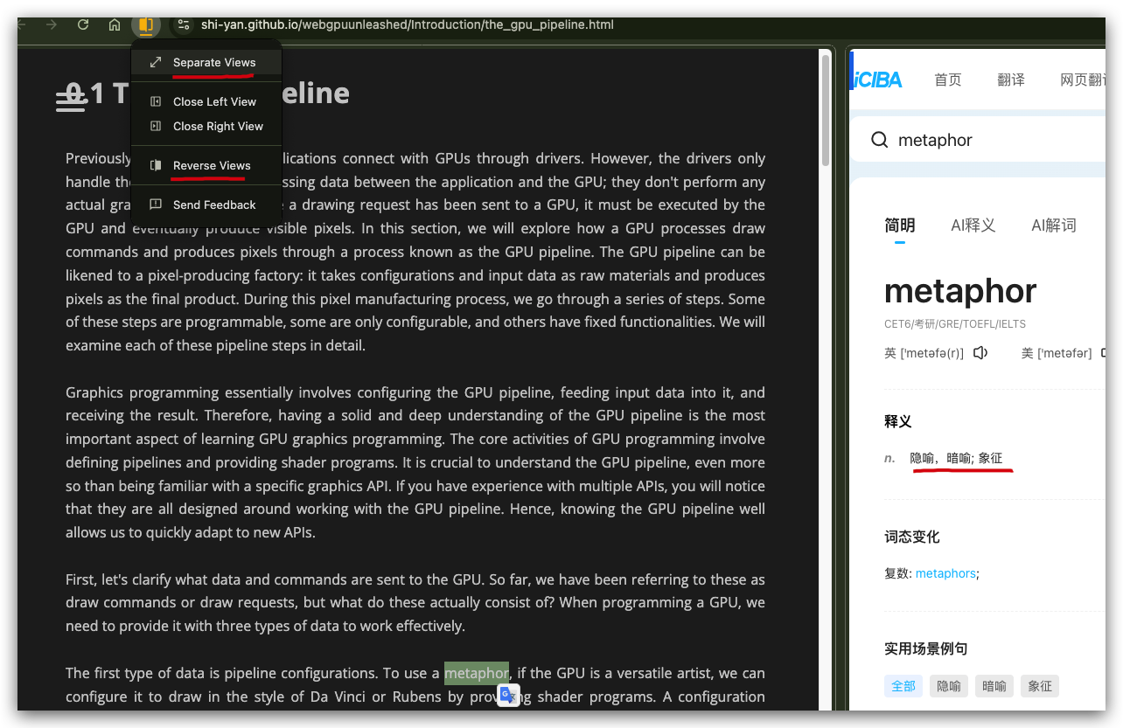
Task: Choose Close Right View
Action: [206, 126]
